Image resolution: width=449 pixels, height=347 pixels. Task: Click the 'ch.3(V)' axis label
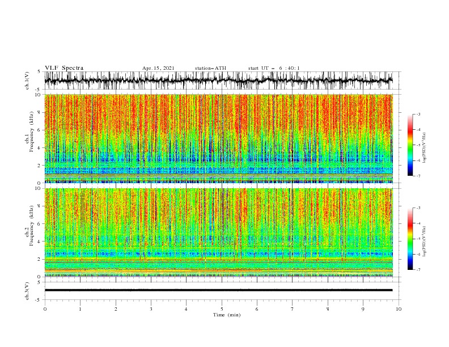point(27,291)
